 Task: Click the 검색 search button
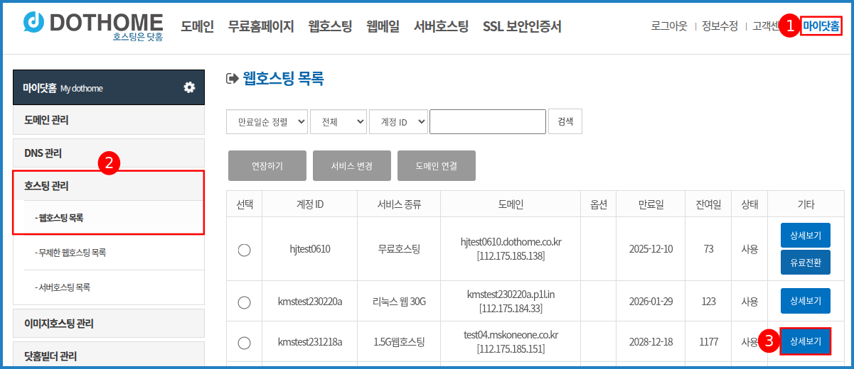point(565,122)
